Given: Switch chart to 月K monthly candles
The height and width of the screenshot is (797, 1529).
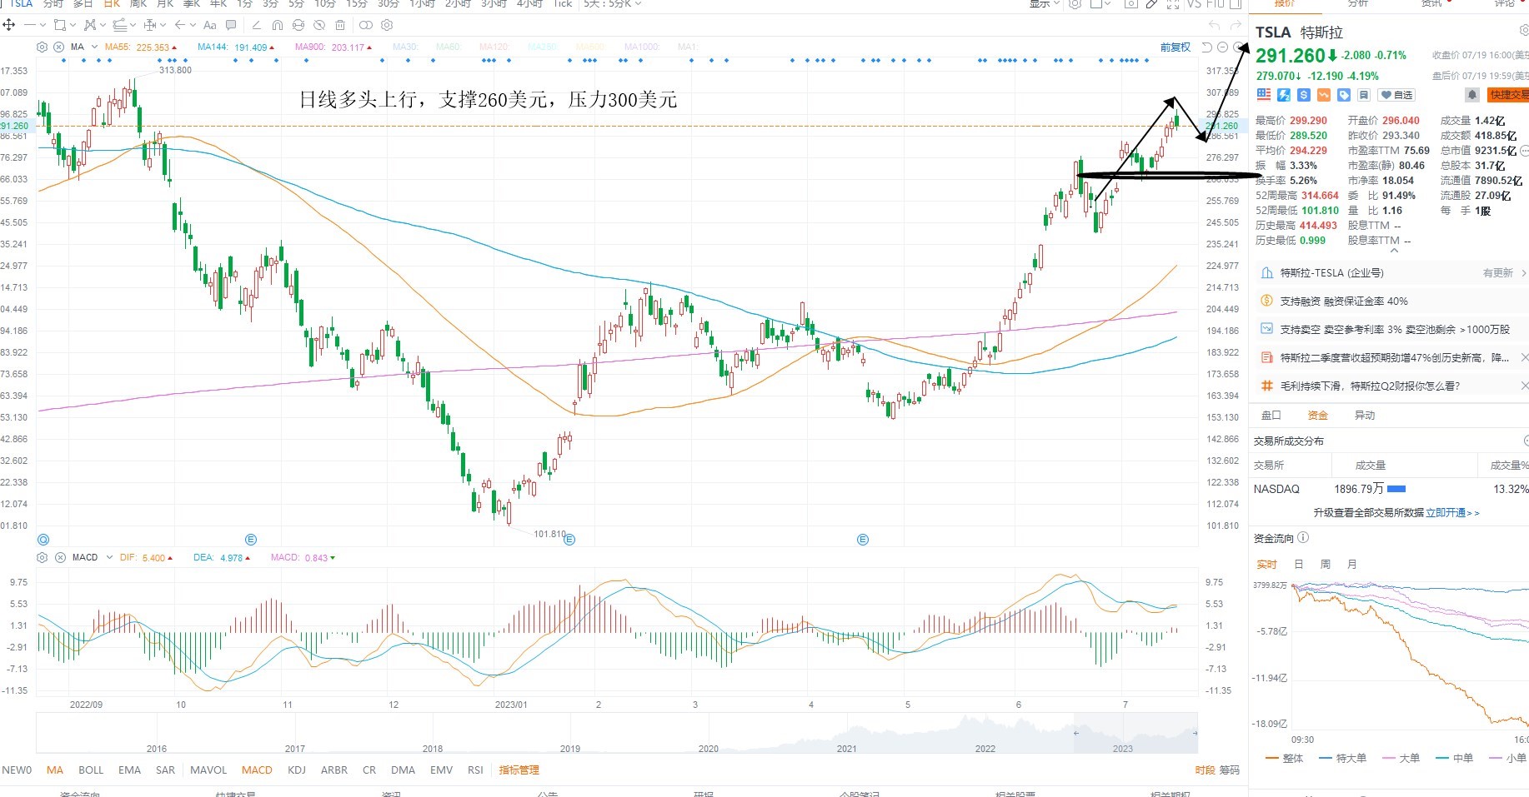Looking at the screenshot, I should point(165,4).
